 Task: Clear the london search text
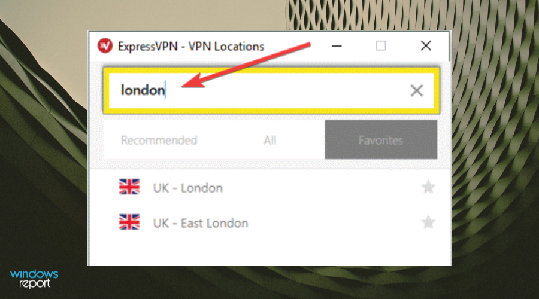click(417, 91)
